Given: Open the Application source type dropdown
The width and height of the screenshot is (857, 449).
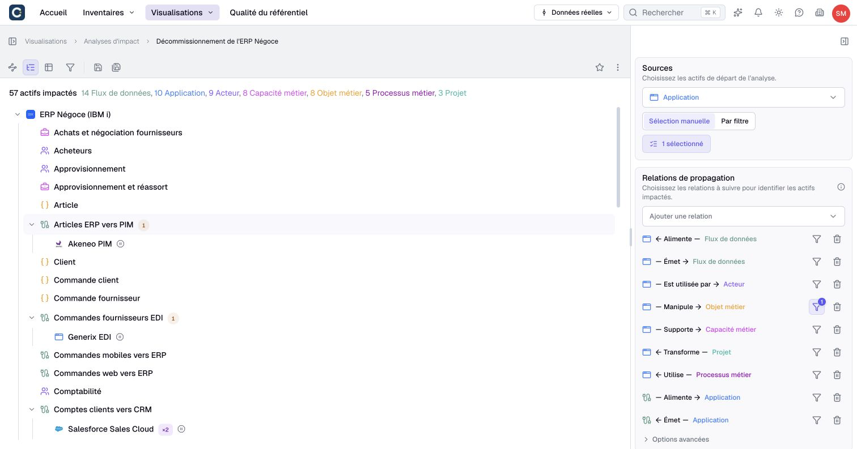Looking at the screenshot, I should [x=744, y=97].
